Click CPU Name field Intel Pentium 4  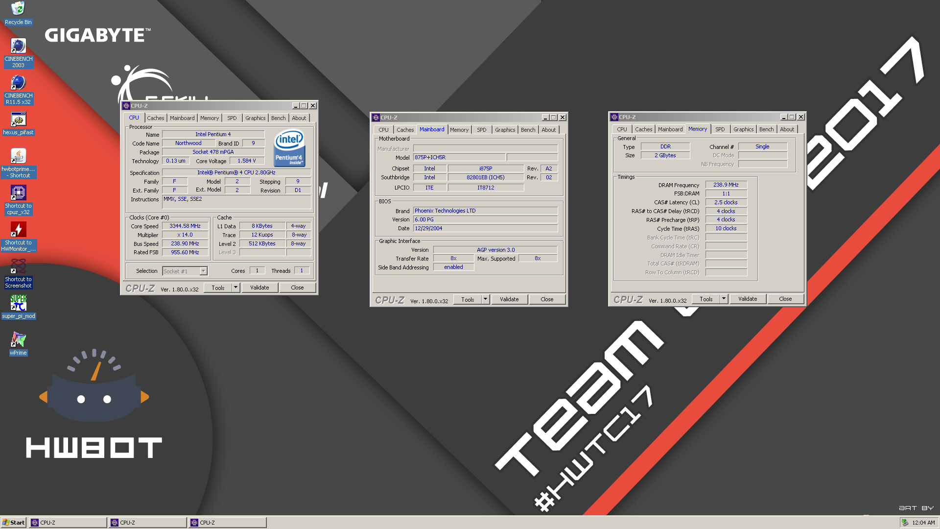point(213,134)
